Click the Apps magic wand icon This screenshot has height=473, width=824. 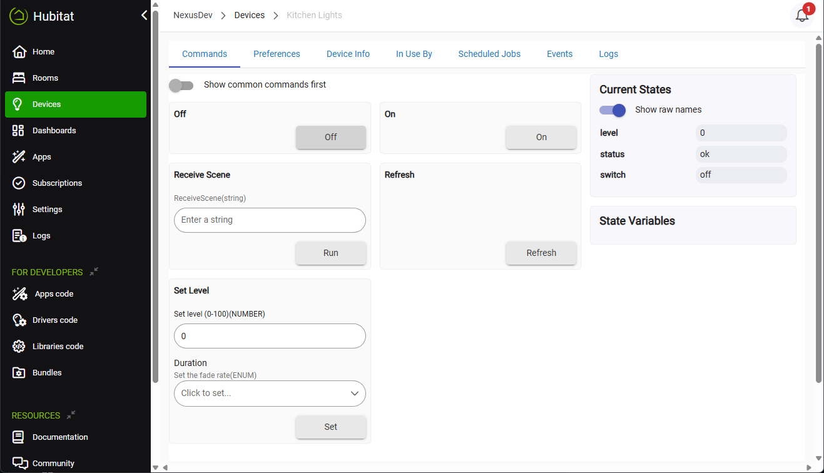coord(19,157)
